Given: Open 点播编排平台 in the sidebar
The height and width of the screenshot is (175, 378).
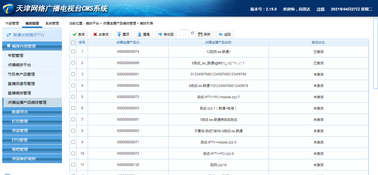Looking at the screenshot, I should 32,65.
